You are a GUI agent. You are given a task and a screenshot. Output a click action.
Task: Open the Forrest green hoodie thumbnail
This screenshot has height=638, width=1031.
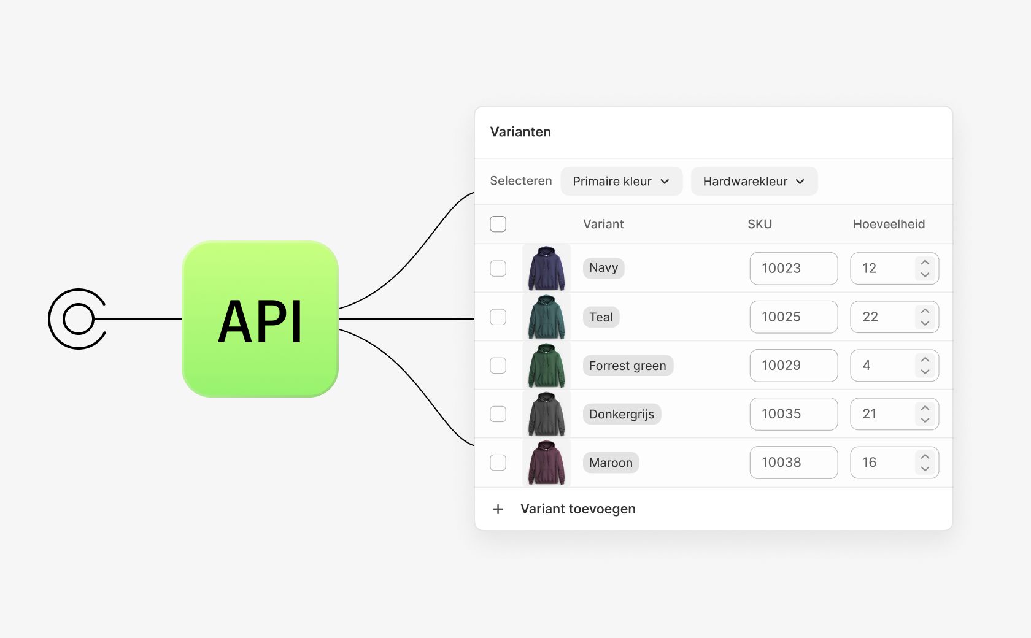tap(546, 365)
